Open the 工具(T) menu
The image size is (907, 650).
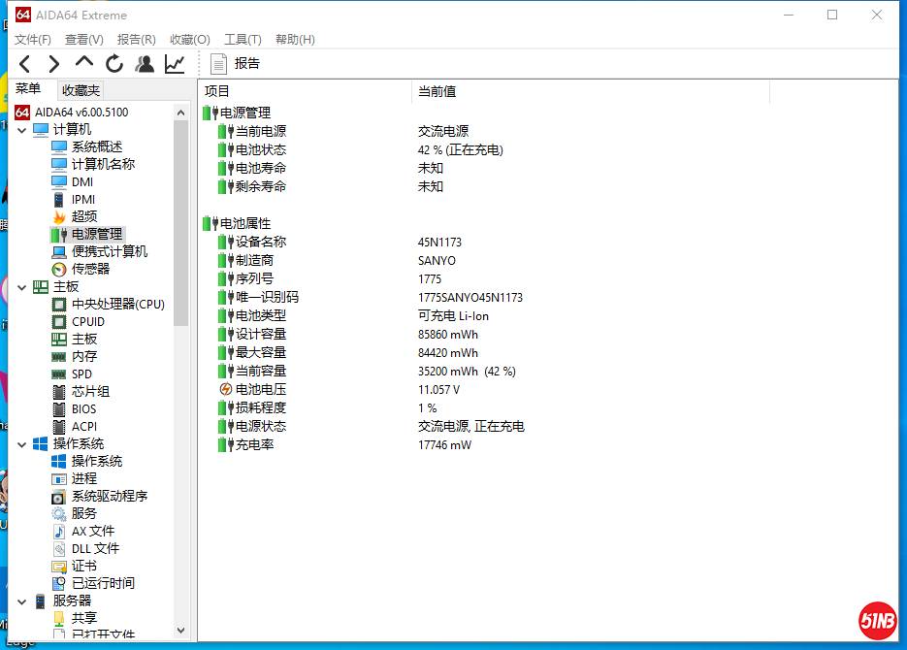point(243,40)
